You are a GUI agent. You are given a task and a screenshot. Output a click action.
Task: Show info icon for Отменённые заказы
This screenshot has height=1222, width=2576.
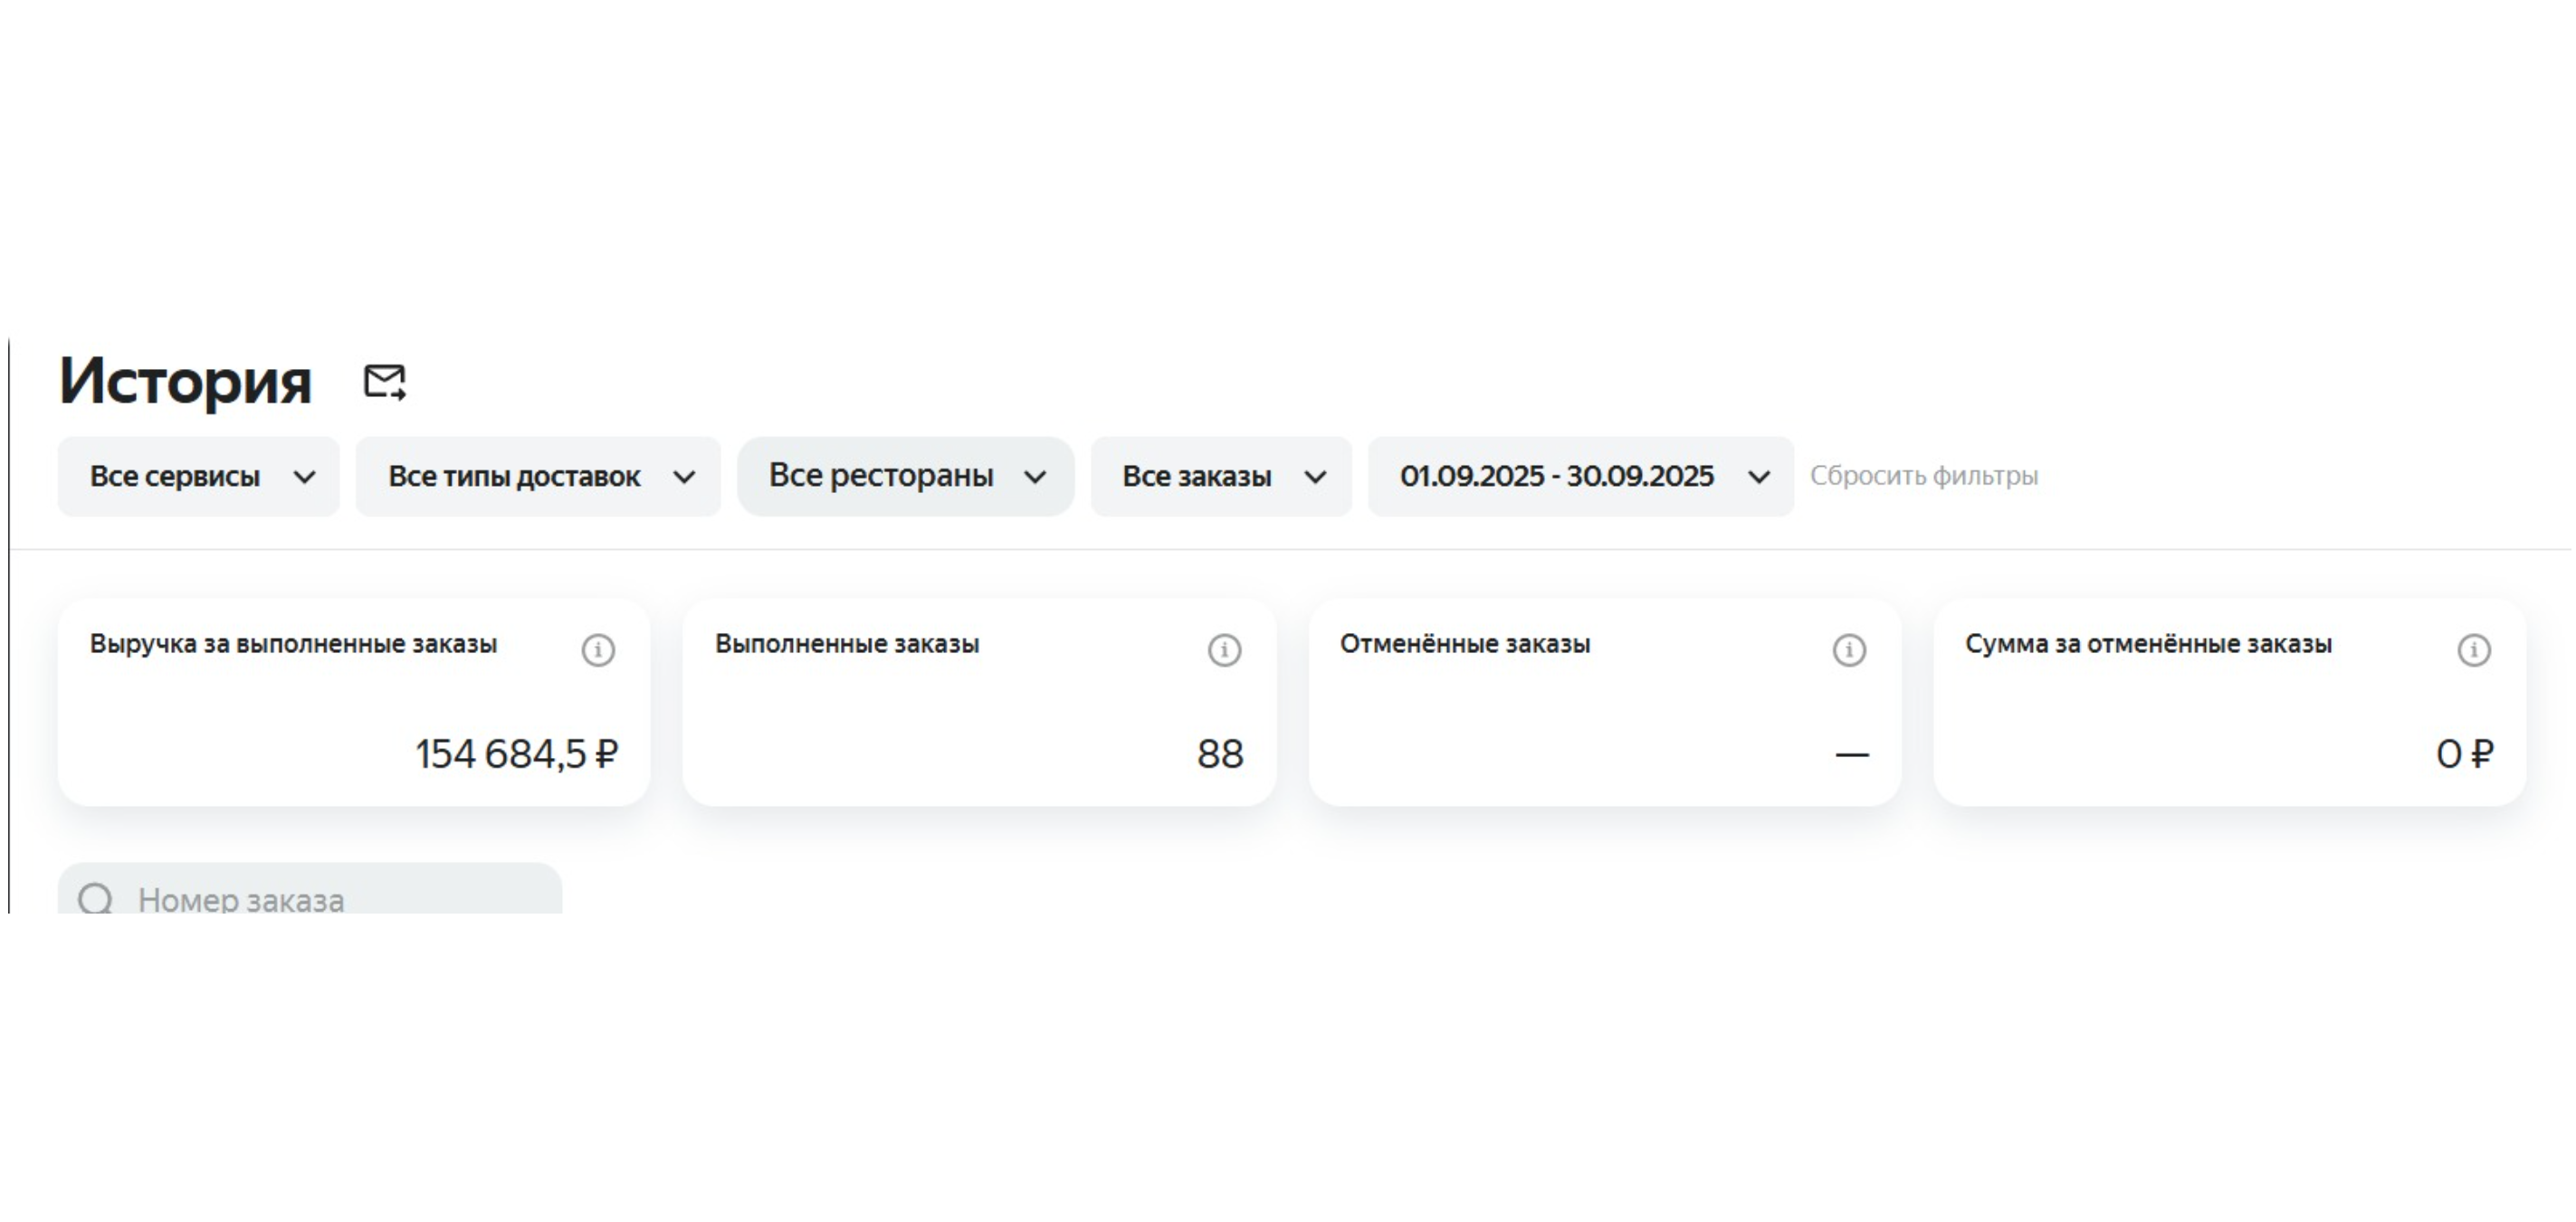(x=1849, y=650)
